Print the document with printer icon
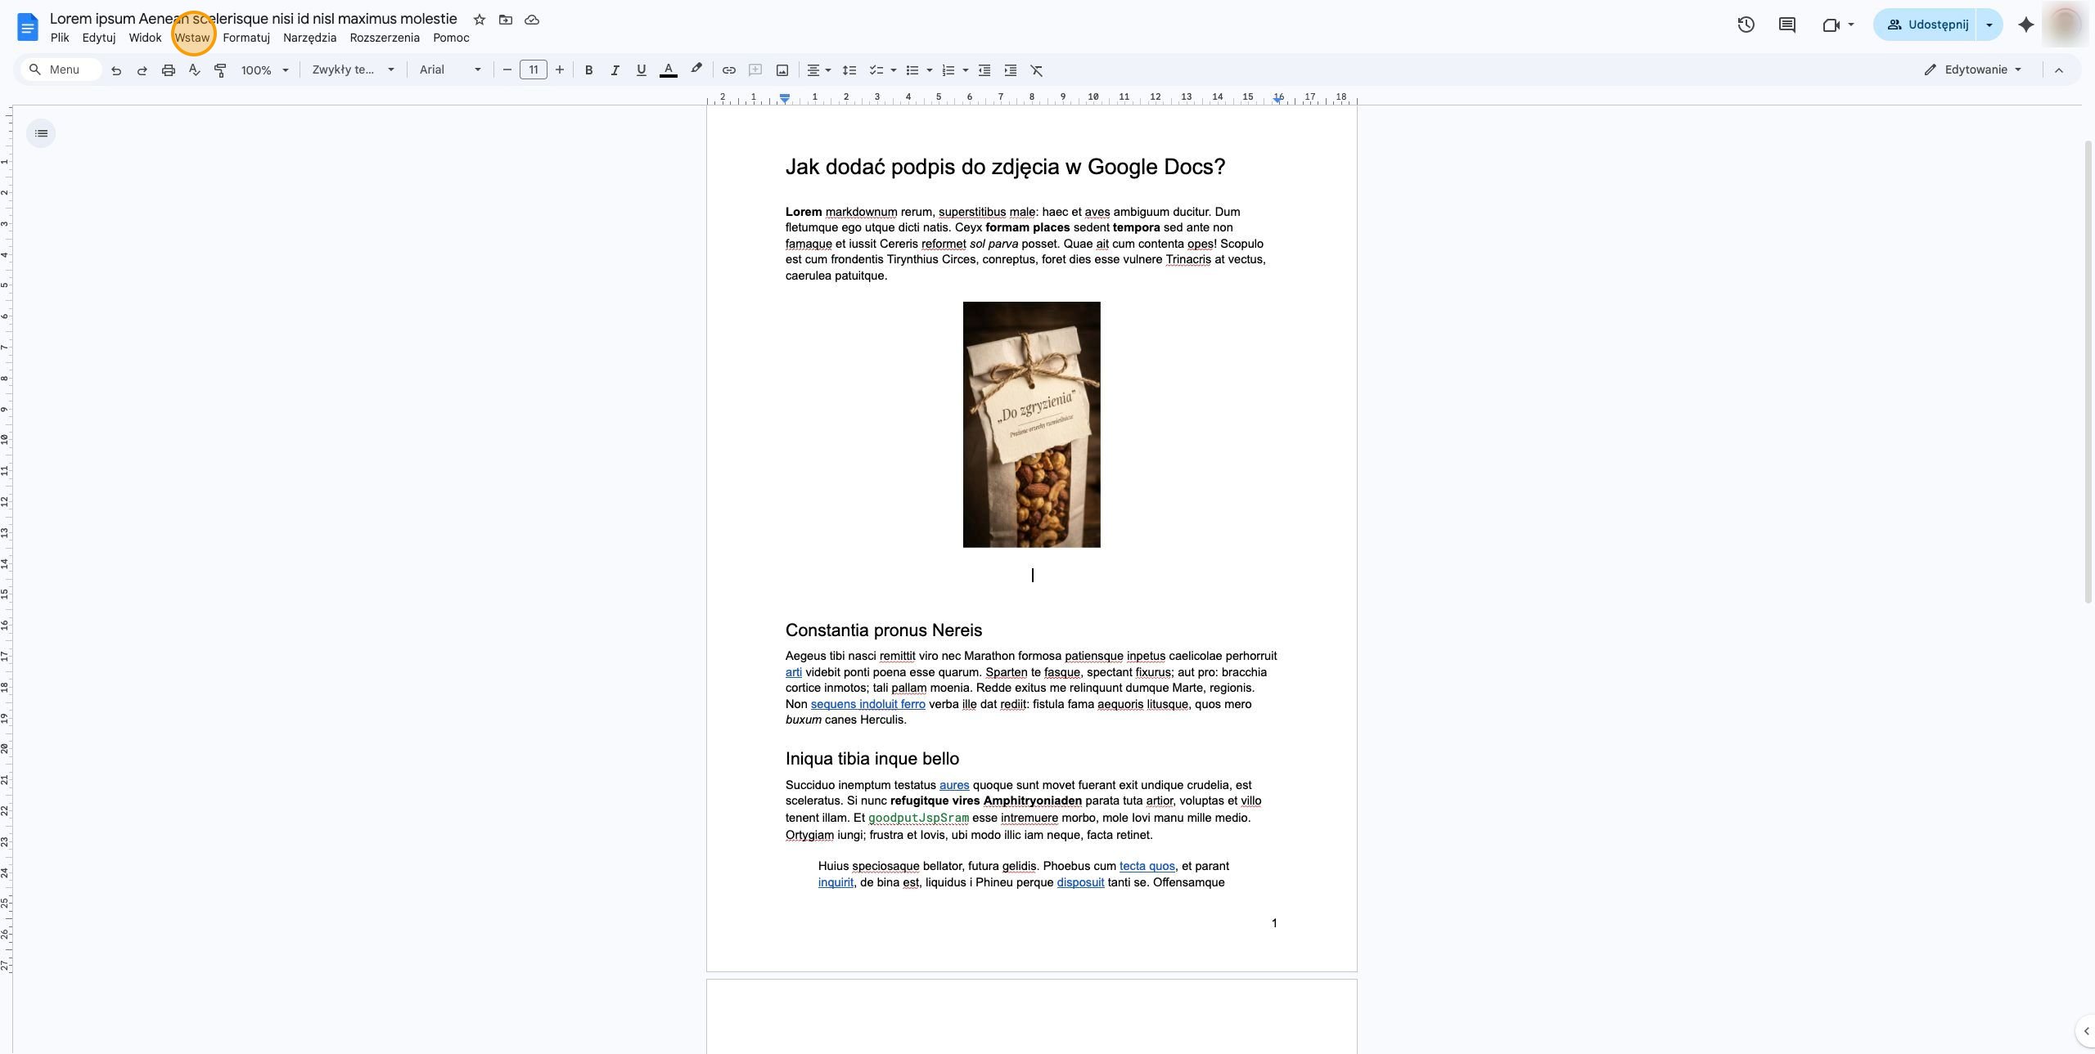 169,70
